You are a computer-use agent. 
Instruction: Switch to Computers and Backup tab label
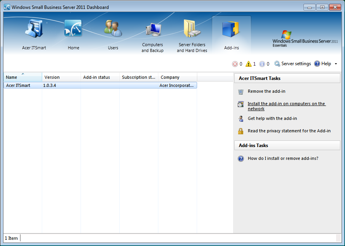[153, 48]
